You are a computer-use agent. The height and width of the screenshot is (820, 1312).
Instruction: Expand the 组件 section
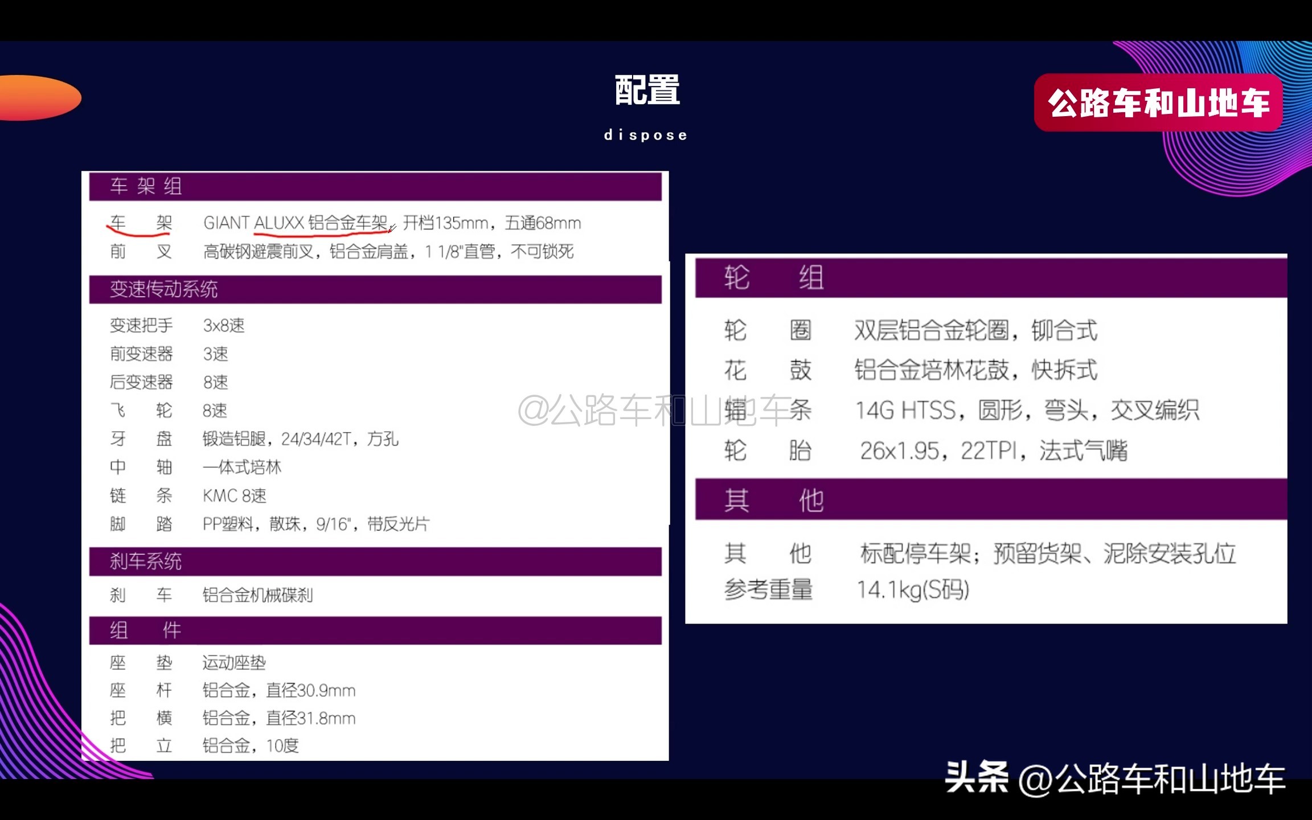click(x=144, y=630)
